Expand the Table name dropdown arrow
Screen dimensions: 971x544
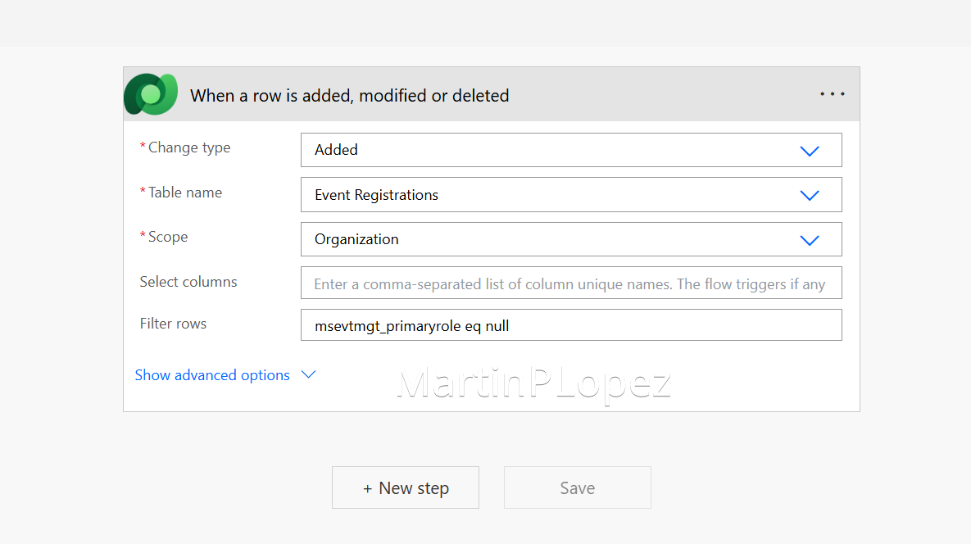[x=809, y=195]
